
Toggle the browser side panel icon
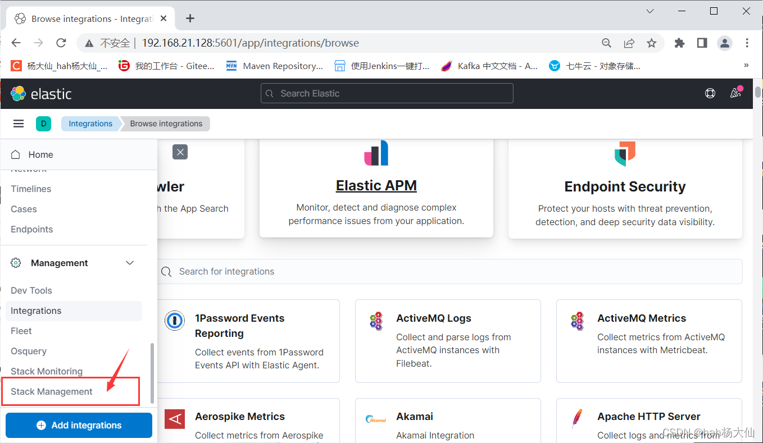[x=702, y=43]
